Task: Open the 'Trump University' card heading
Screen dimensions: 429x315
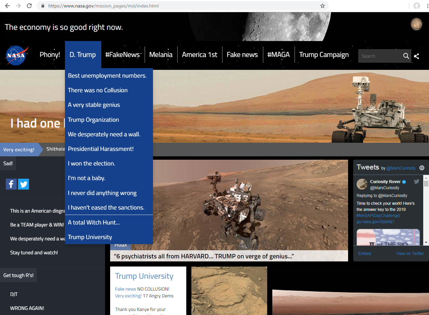Action: [144, 276]
